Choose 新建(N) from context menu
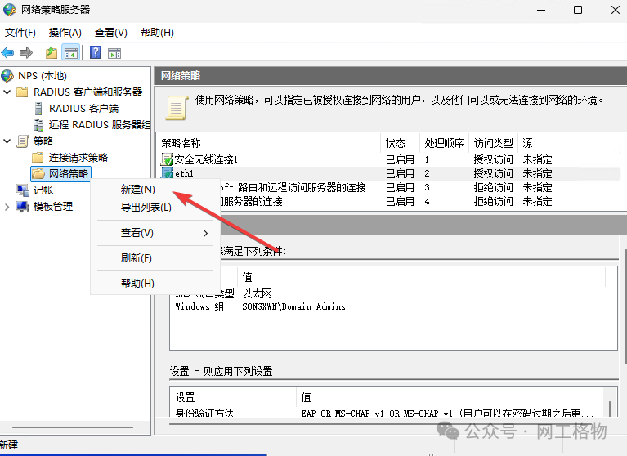 click(x=156, y=190)
